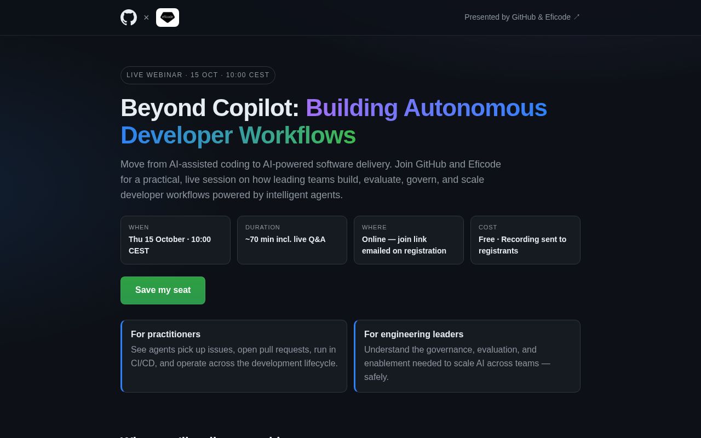Click the DURATION card text '~70 min incl. live Q&A'
This screenshot has width=701, height=438.
285,239
